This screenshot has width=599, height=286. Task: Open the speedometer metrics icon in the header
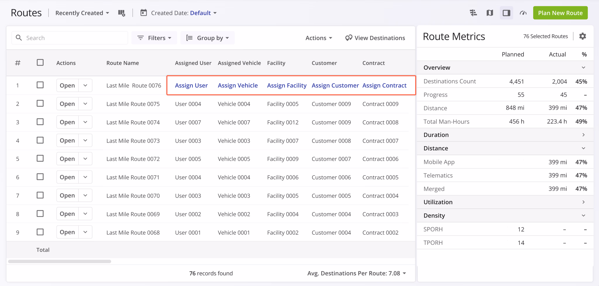[x=523, y=13]
